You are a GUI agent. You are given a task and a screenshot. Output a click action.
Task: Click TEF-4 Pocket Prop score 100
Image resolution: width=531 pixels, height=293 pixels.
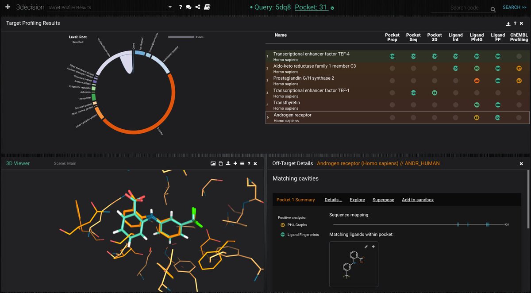click(392, 57)
